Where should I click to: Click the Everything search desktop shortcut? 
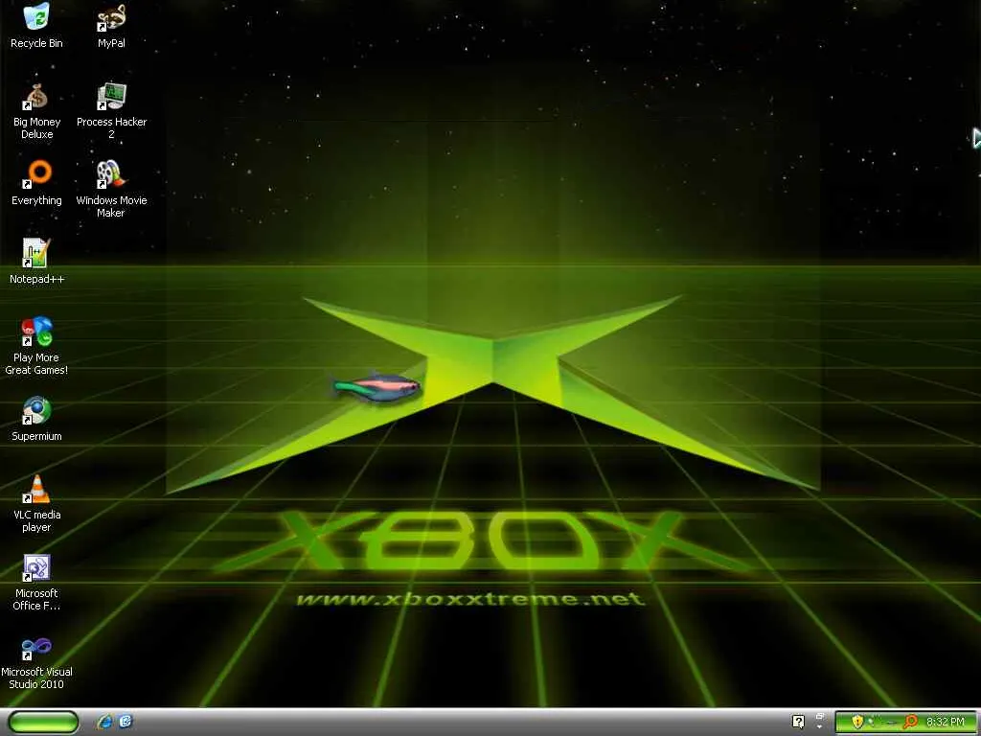coord(36,183)
